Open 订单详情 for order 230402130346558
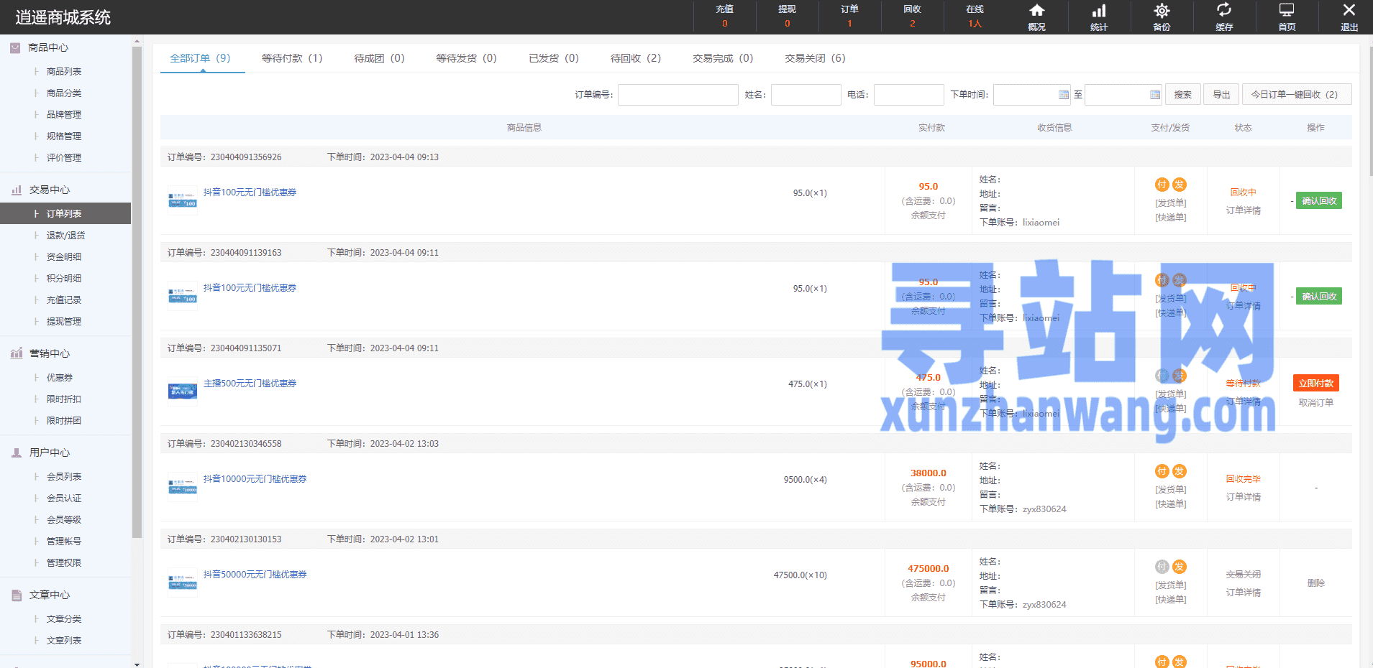The height and width of the screenshot is (668, 1373). (x=1243, y=497)
